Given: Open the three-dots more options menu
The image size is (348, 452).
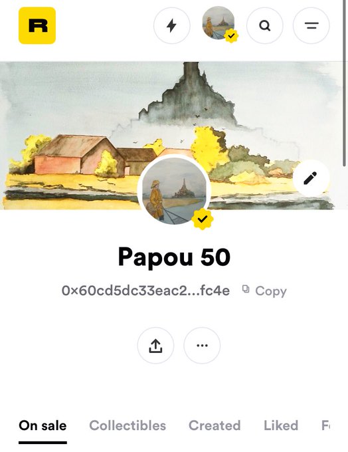Looking at the screenshot, I should tap(202, 346).
